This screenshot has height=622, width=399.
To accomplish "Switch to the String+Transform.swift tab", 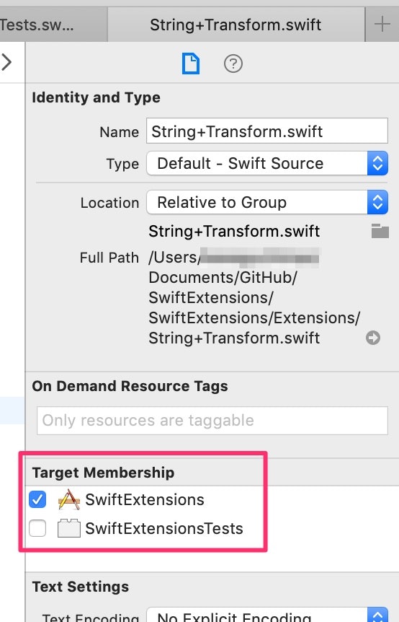I will pos(236,25).
